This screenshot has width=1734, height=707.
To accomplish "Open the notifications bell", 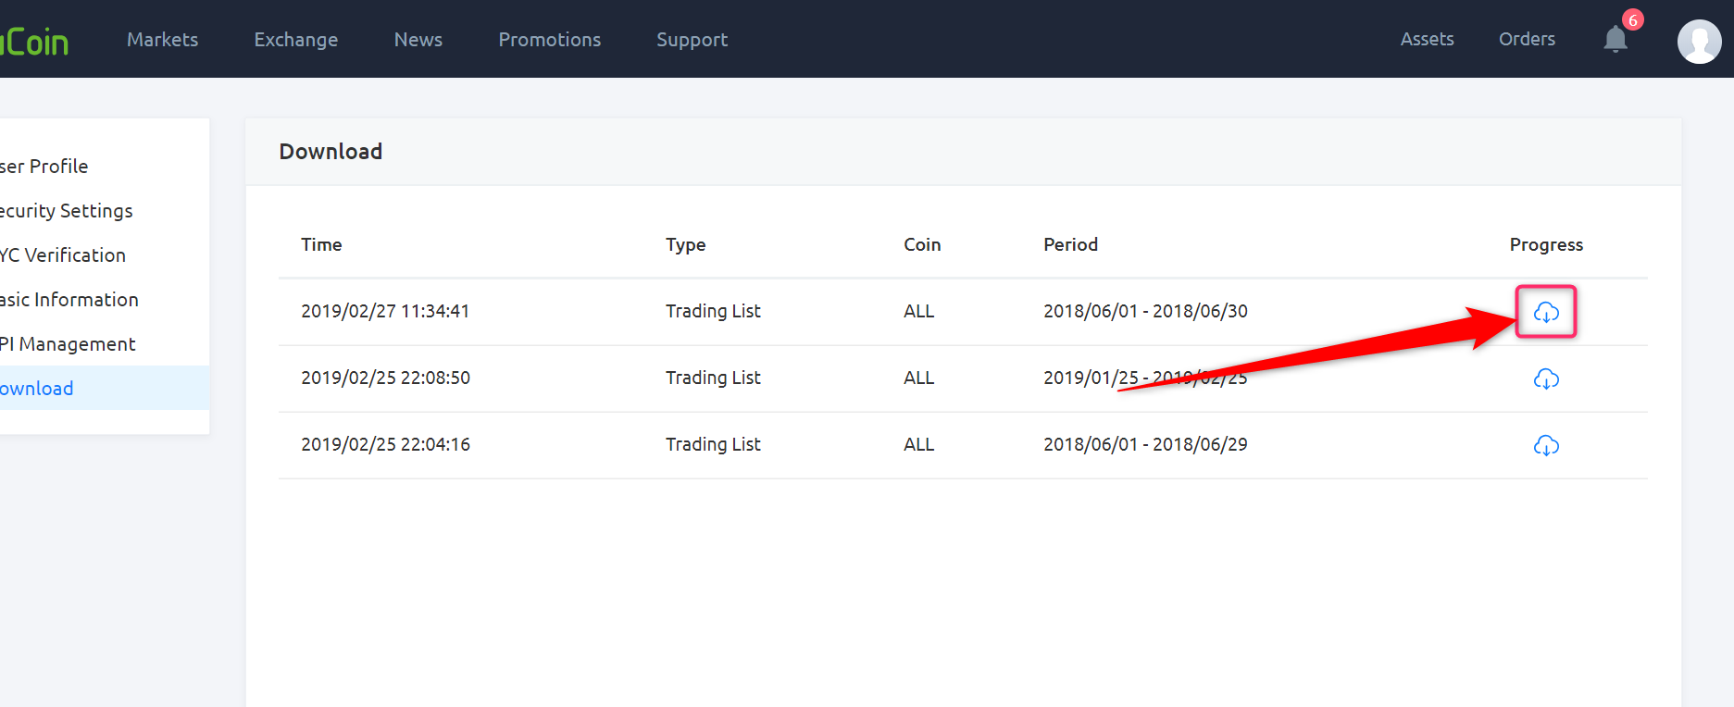I will 1615,39.
